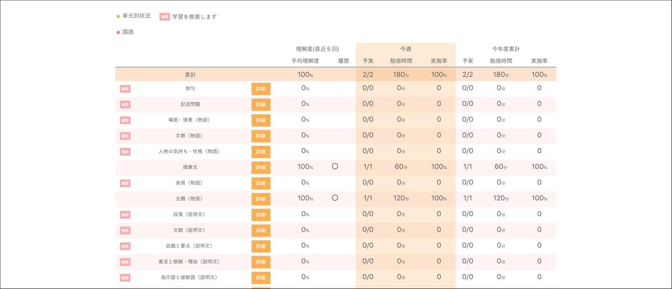Click the 国語 subject heading

point(128,32)
